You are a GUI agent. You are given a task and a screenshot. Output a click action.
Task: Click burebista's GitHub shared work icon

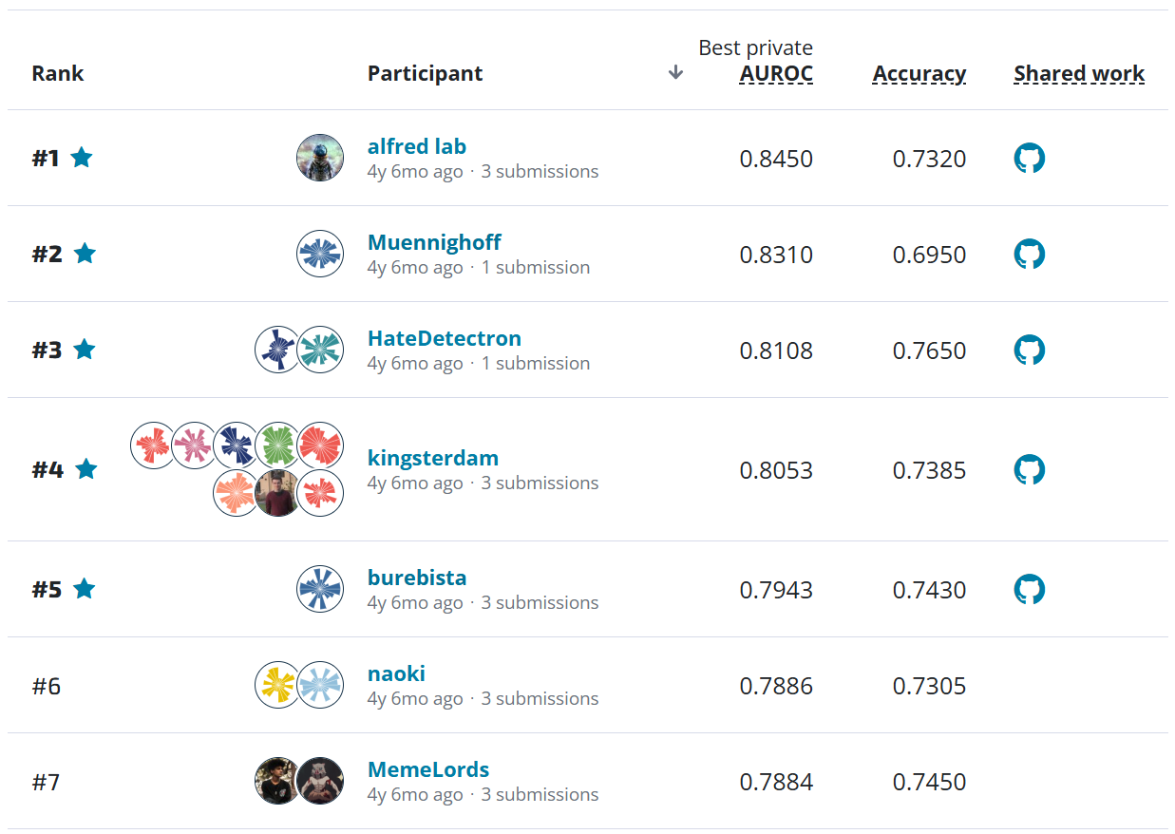pos(1029,589)
